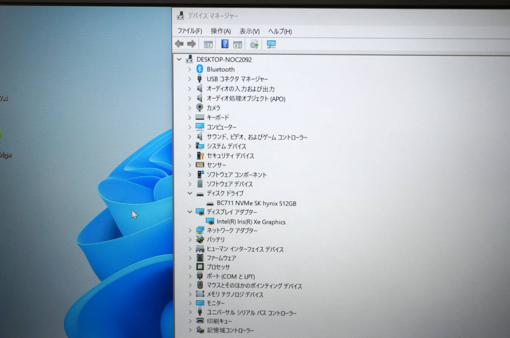Expand the Bluetooth category chevron

190,69
